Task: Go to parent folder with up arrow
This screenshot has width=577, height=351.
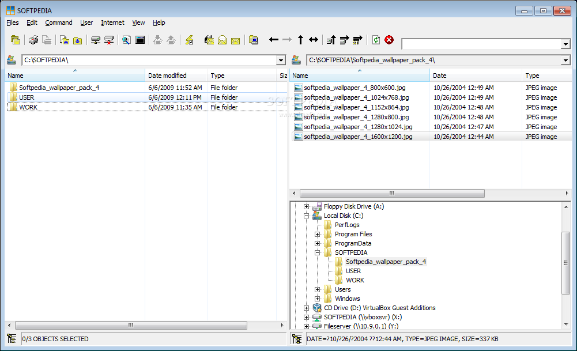Action: 300,40
